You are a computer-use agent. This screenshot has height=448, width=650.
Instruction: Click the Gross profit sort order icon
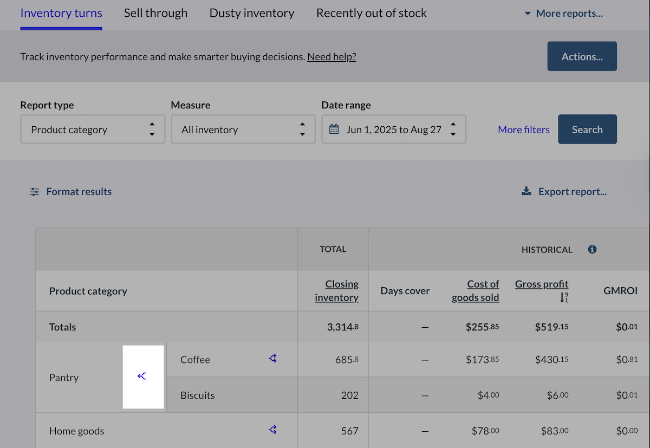pos(564,297)
